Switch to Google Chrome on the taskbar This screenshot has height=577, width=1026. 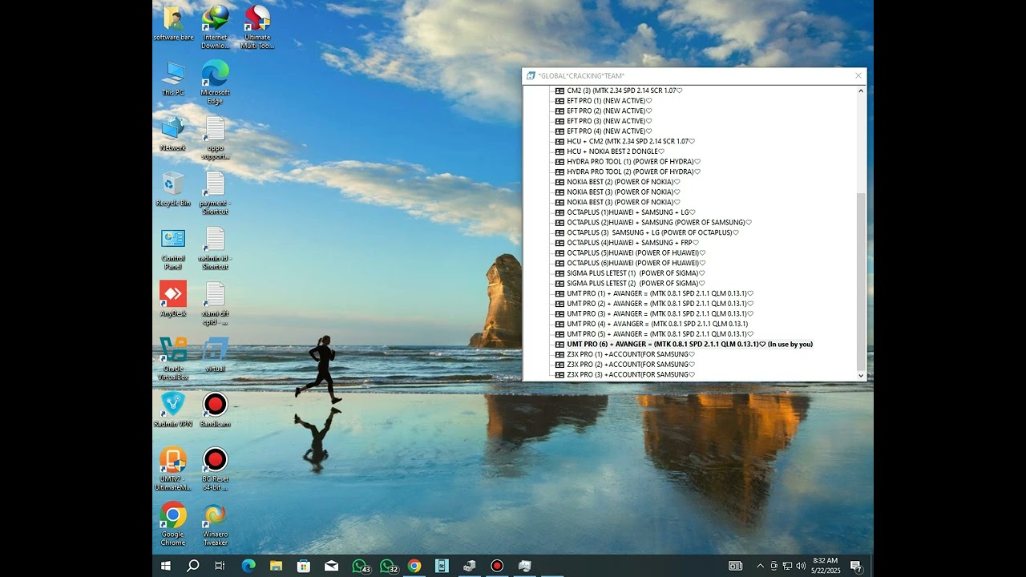coord(414,566)
